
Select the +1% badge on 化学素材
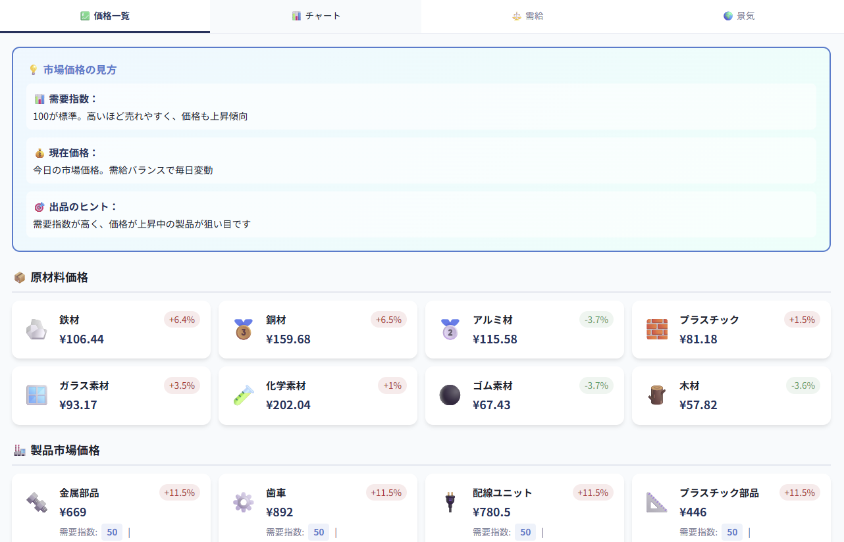pyautogui.click(x=392, y=385)
